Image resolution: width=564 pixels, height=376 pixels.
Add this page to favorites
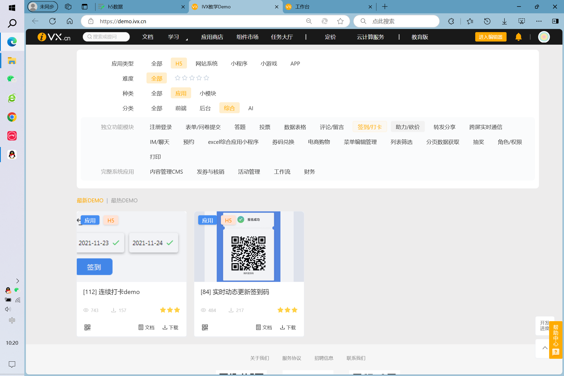[340, 21]
